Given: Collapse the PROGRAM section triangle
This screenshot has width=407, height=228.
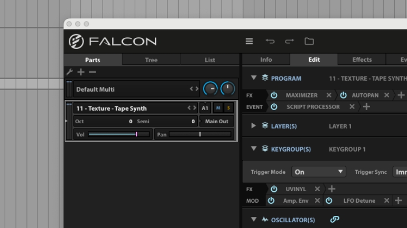Looking at the screenshot, I should coord(254,77).
